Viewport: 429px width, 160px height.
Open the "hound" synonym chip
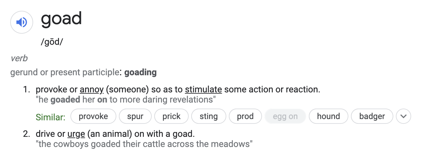[x=328, y=117]
